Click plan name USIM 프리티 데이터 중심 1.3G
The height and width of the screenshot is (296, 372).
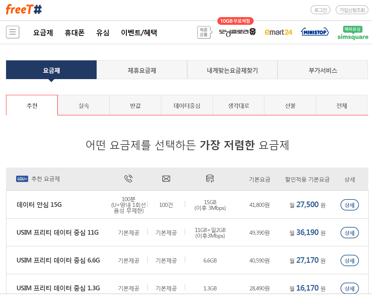pyautogui.click(x=58, y=288)
